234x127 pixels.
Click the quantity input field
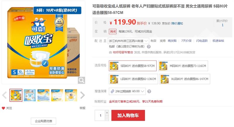[x=100, y=115]
